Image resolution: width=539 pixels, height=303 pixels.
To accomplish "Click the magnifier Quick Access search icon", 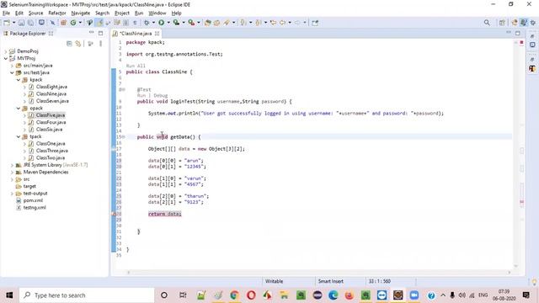I will [487, 23].
